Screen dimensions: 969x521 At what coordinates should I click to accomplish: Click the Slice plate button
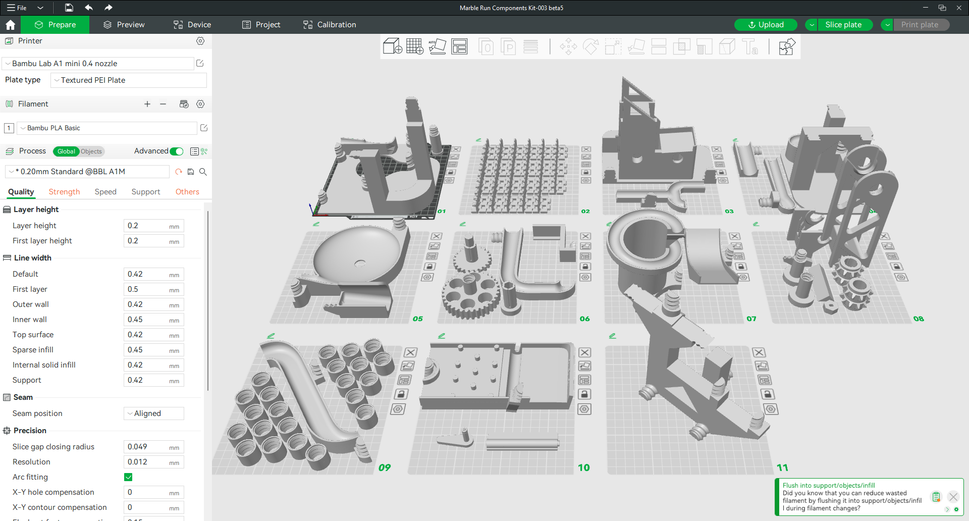844,24
